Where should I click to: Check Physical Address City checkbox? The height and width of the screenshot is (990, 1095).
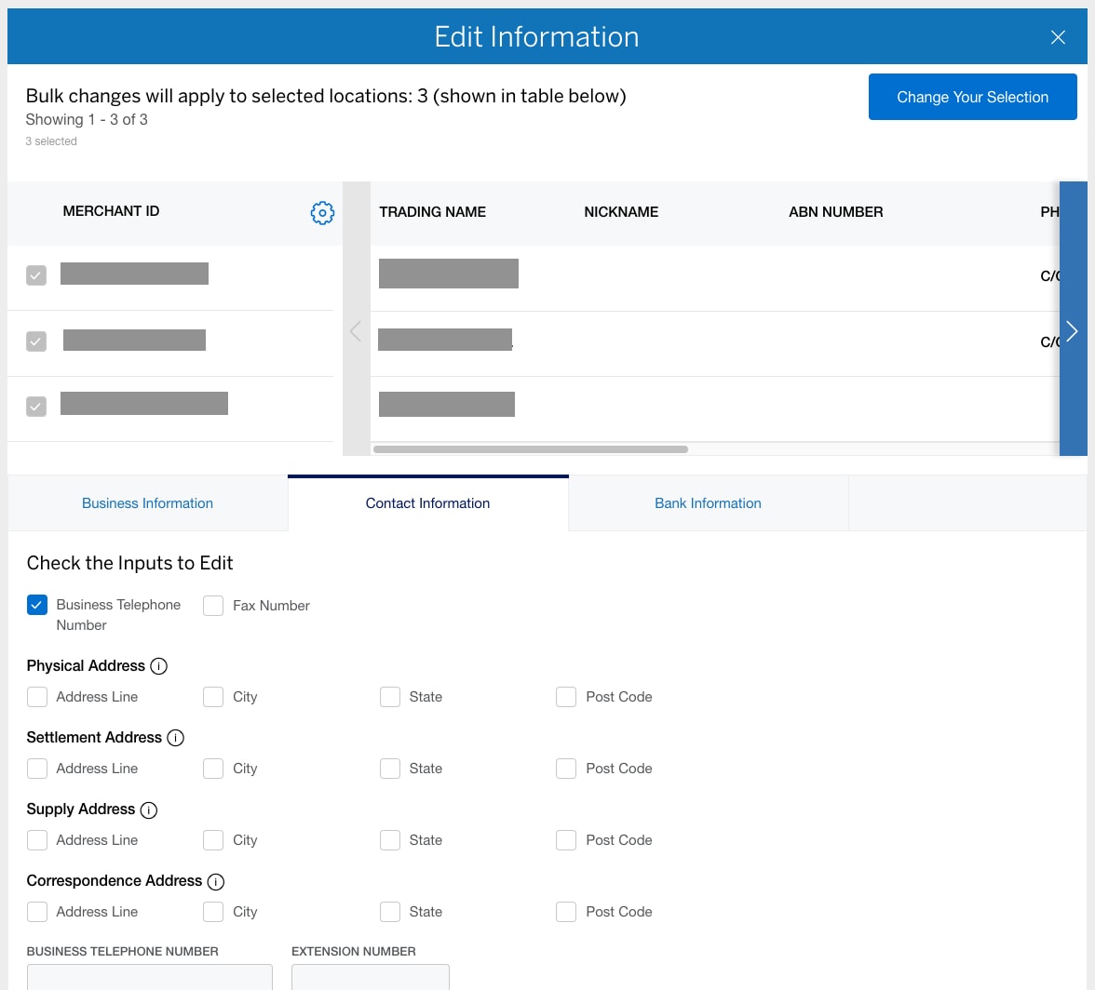[x=213, y=696]
